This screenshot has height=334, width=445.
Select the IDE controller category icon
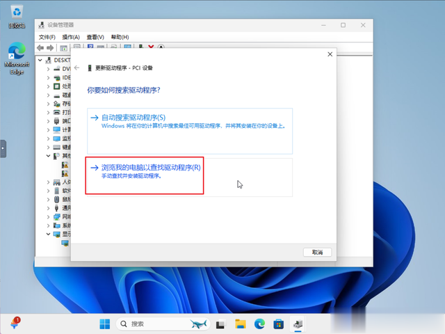click(x=57, y=77)
